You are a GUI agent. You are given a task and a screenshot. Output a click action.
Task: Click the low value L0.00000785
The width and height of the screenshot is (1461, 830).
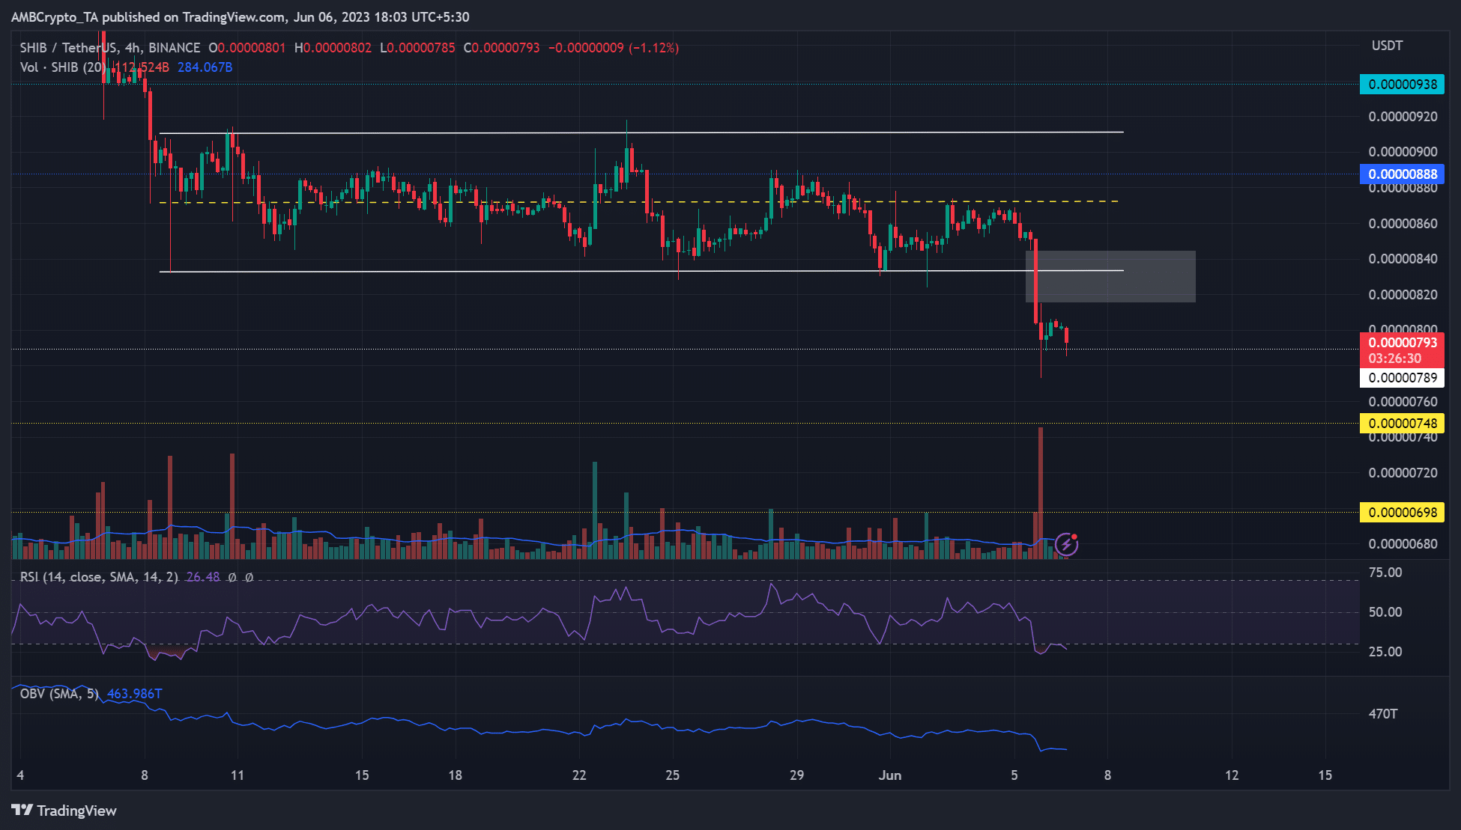pyautogui.click(x=417, y=48)
